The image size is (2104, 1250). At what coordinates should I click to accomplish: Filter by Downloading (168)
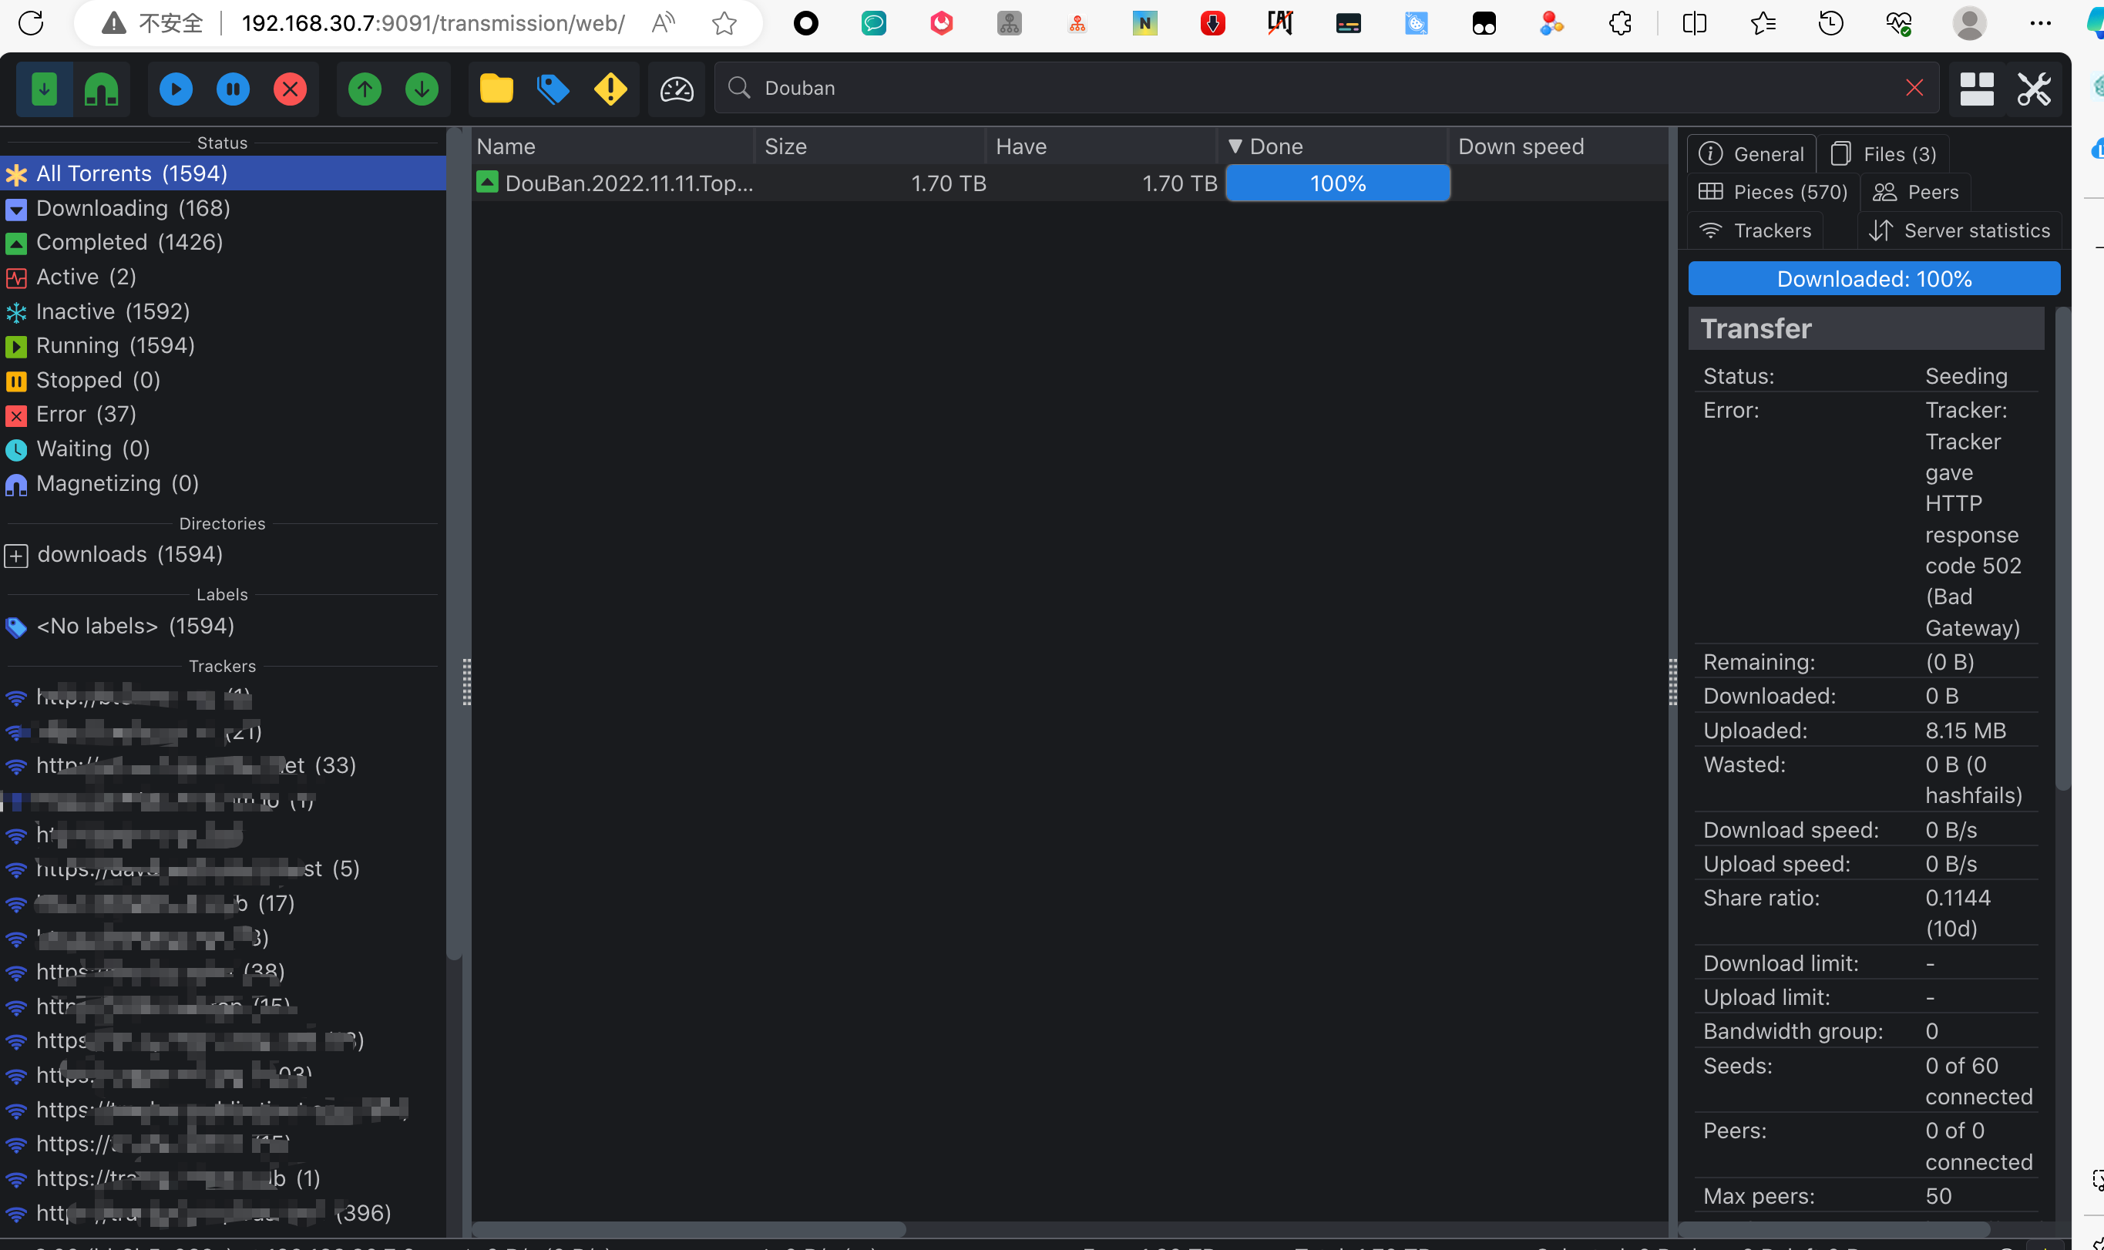click(223, 208)
